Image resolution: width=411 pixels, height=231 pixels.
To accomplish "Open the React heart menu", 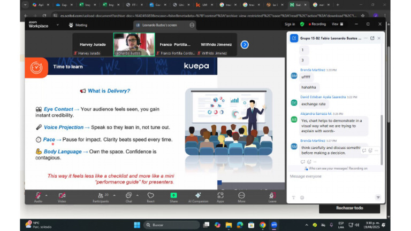I will 151,197.
